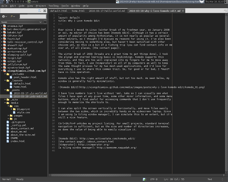
Task: Select talk-revision_control.kpf in project list
Action: click(25, 42)
